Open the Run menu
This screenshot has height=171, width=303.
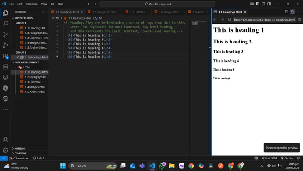point(61,4)
